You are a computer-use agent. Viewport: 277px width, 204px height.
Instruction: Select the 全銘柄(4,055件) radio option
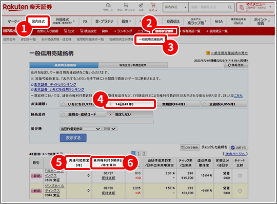tap(204, 104)
